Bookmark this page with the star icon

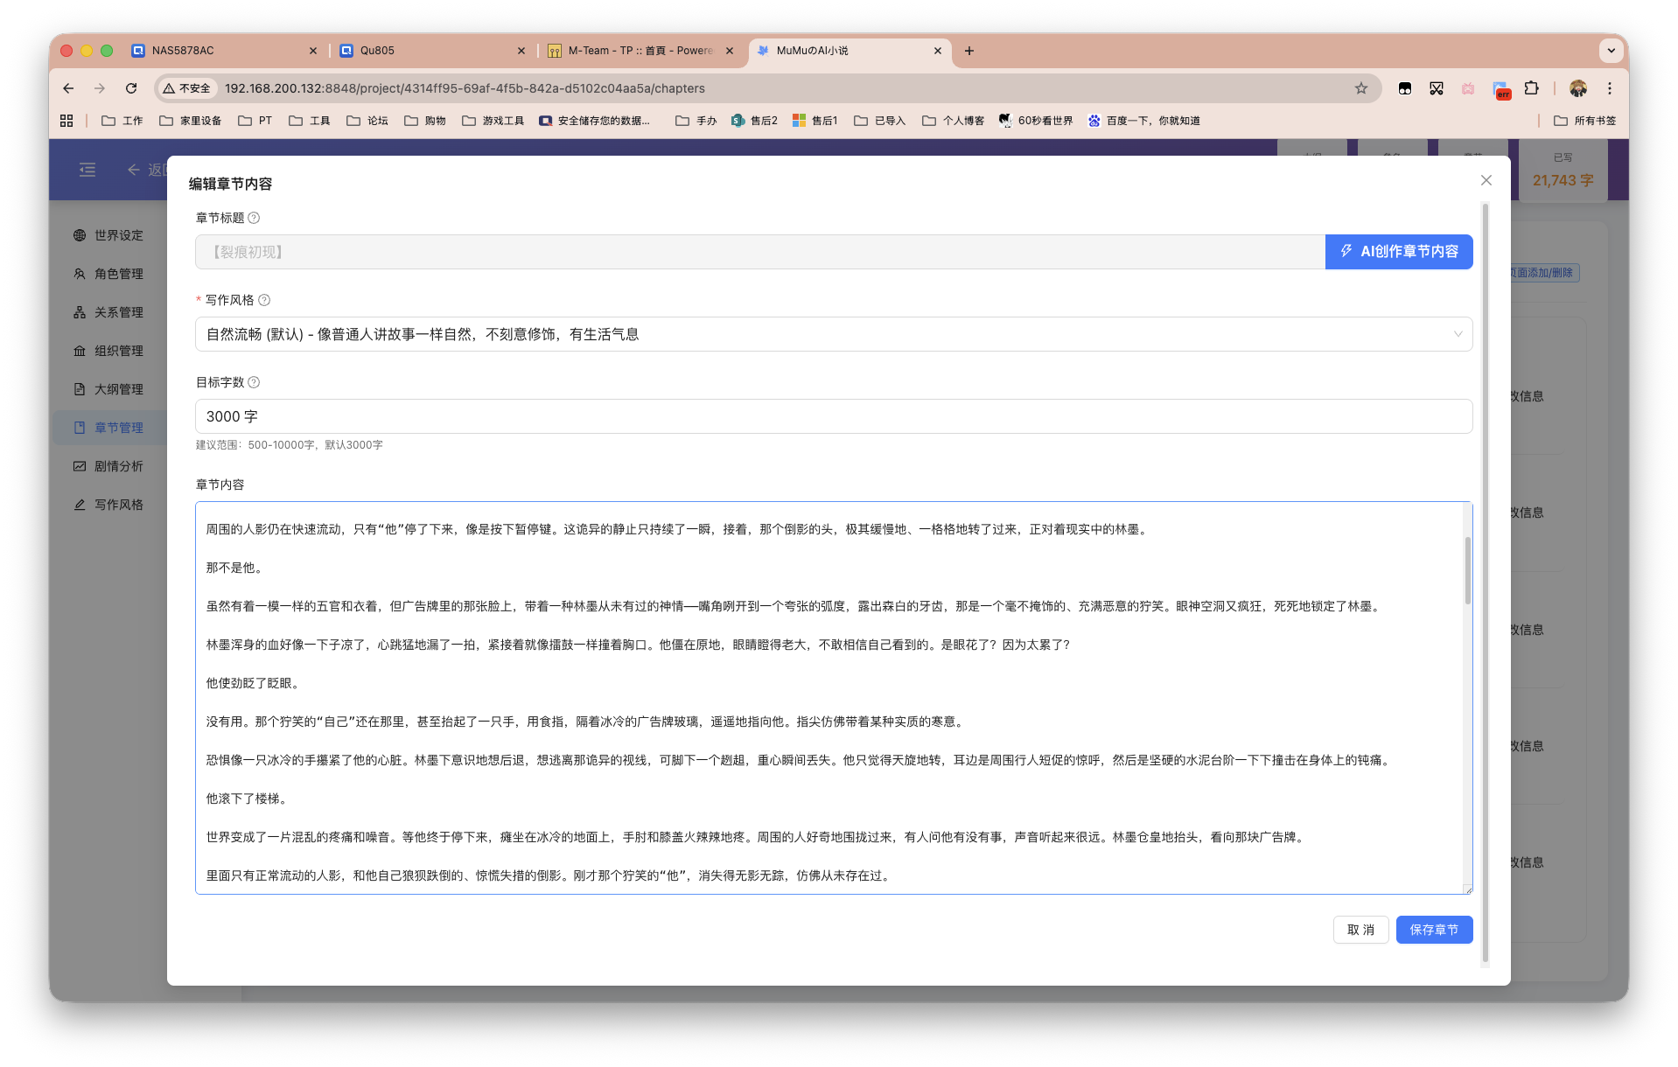[x=1360, y=88]
